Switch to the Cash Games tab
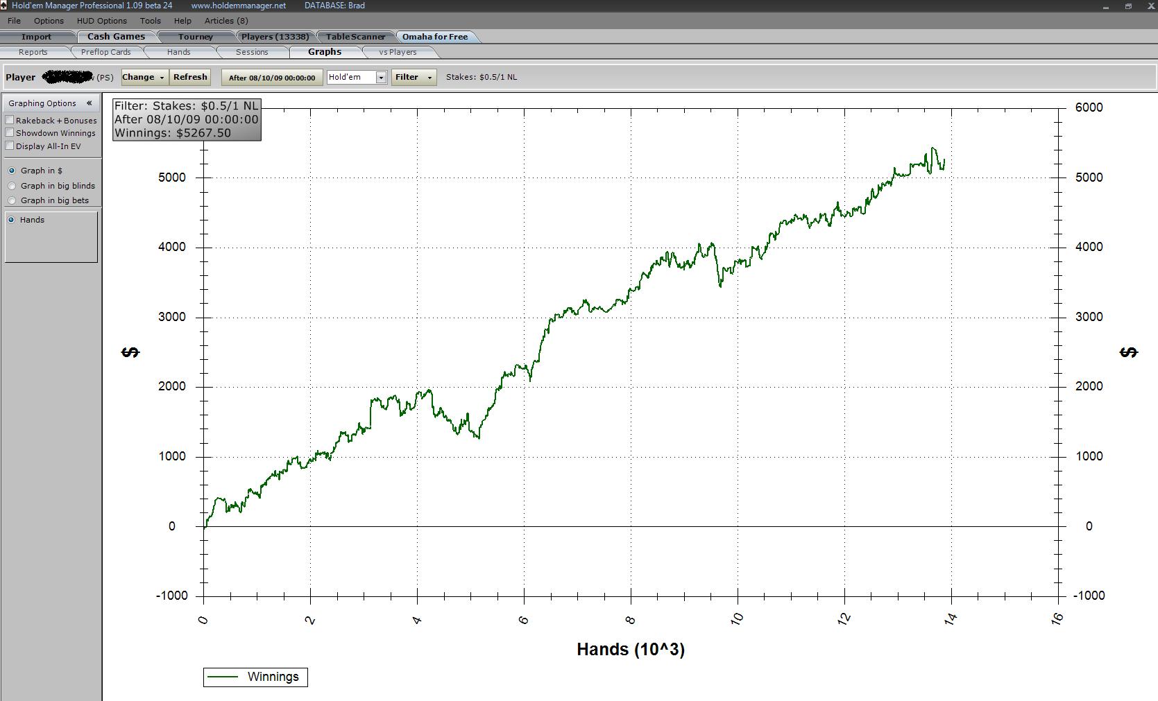Viewport: 1158px width, 701px height. tap(116, 37)
